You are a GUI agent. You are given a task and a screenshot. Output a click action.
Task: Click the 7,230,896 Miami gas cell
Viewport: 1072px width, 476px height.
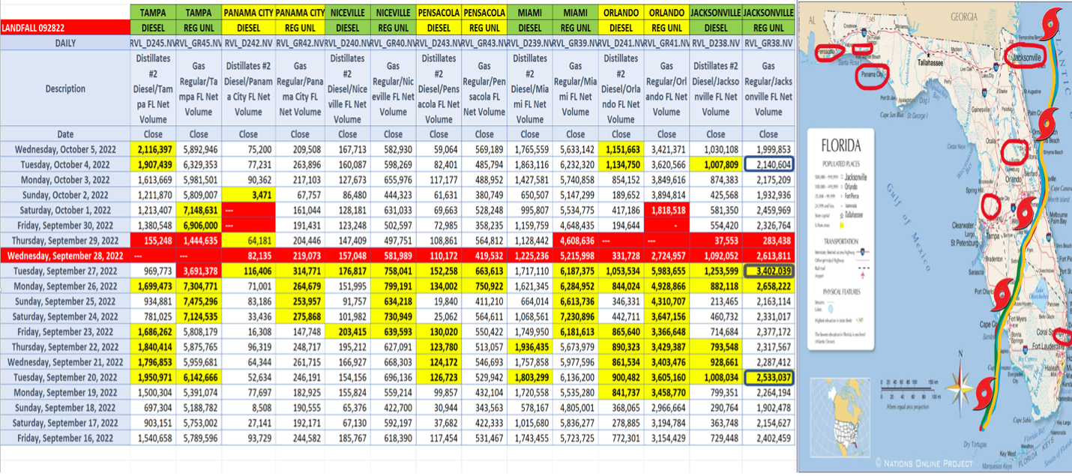point(576,316)
